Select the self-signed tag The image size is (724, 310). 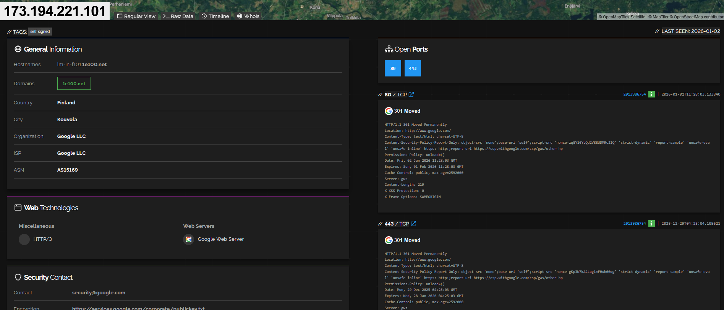(x=40, y=32)
